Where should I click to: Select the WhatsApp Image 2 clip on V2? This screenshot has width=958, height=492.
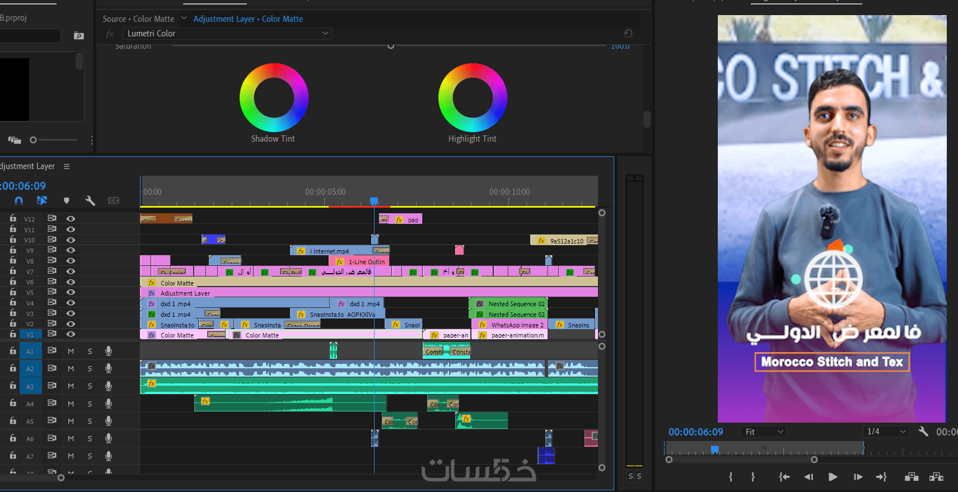[x=510, y=325]
